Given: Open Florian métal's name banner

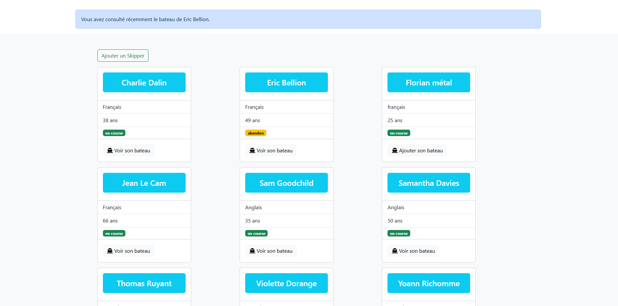Looking at the screenshot, I should pyautogui.click(x=428, y=83).
